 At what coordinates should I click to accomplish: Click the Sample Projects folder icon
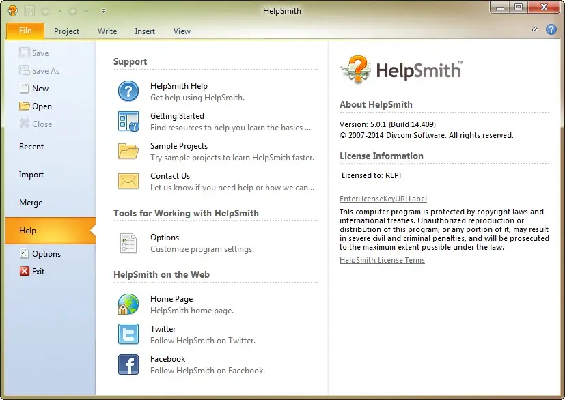128,151
